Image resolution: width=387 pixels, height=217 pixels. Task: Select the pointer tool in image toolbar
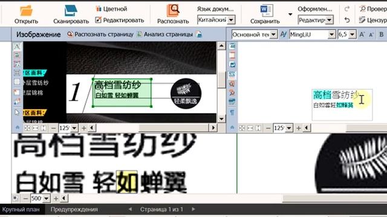click(17, 113)
